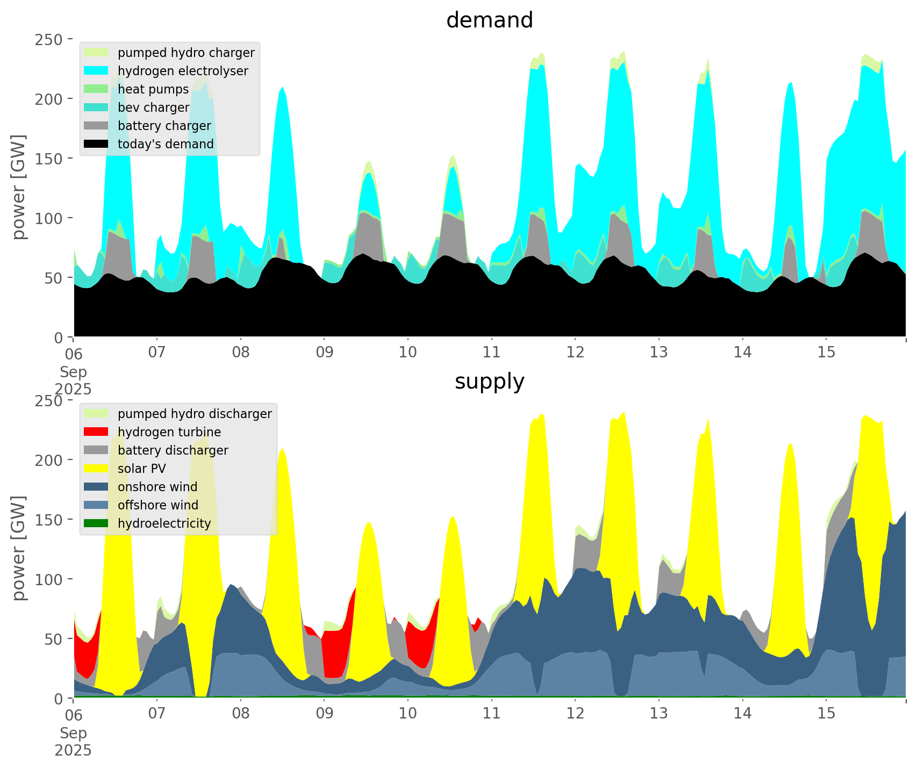Screen dimensions: 917x769
Task: Click the hydrogen electrolyser cyan legend swatch
Action: point(97,71)
